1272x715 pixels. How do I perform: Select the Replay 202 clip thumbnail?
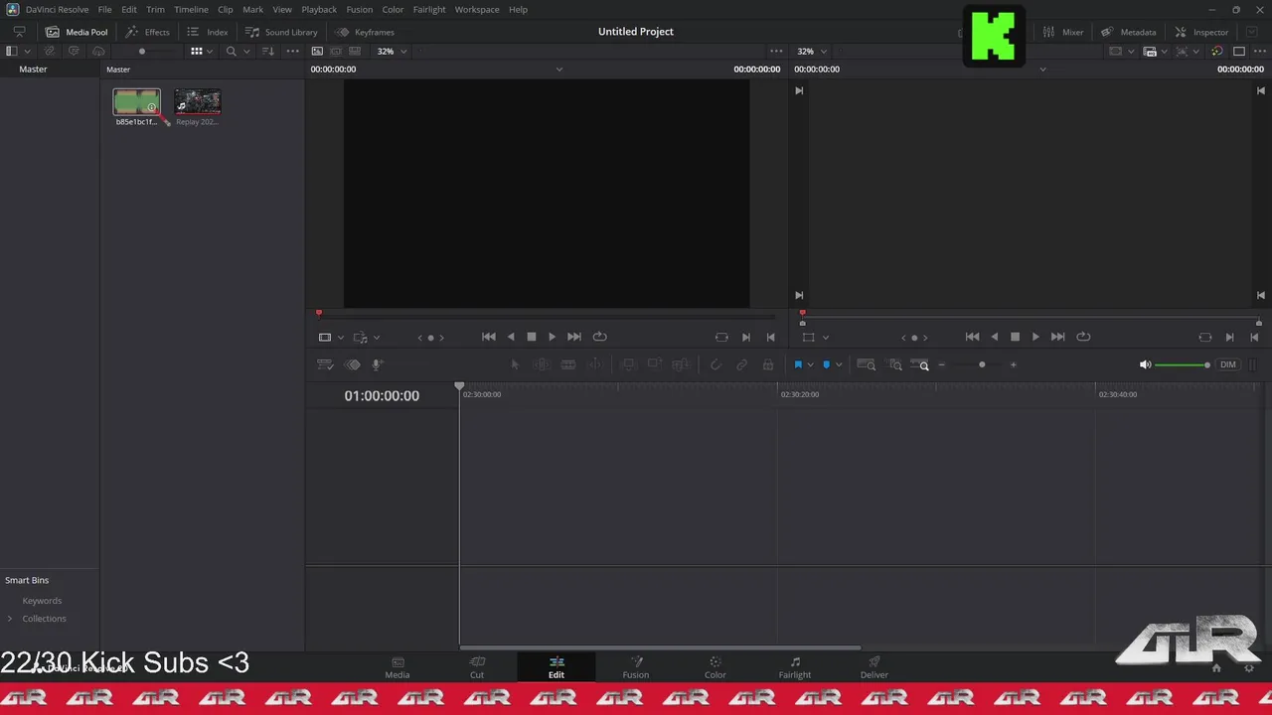pos(197,102)
